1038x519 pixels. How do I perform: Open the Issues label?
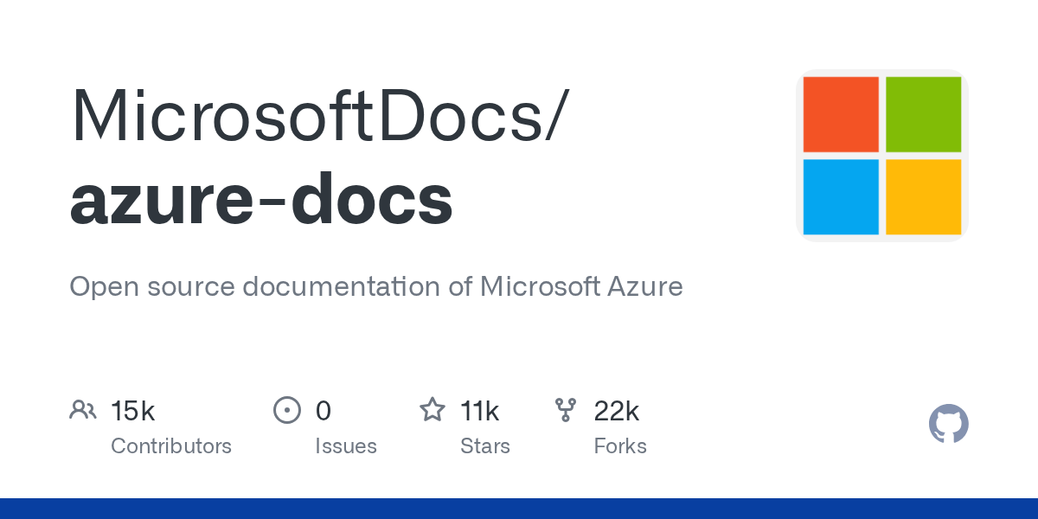pyautogui.click(x=346, y=446)
